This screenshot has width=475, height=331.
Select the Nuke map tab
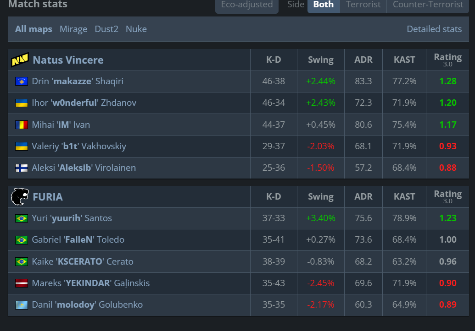click(136, 29)
